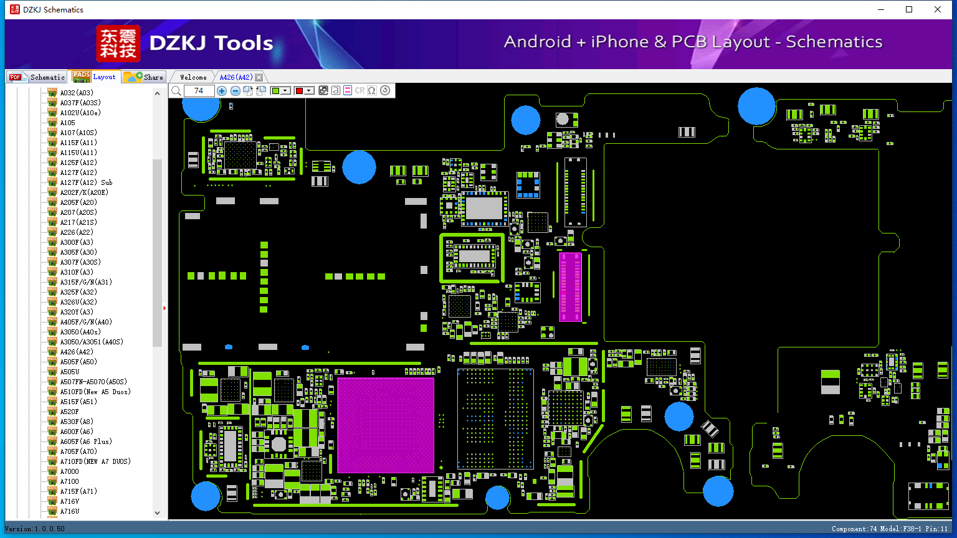
Task: Click the zoom level field showing 74
Action: [198, 90]
